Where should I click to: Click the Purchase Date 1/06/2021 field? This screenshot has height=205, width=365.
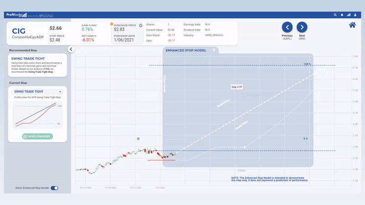tap(124, 40)
